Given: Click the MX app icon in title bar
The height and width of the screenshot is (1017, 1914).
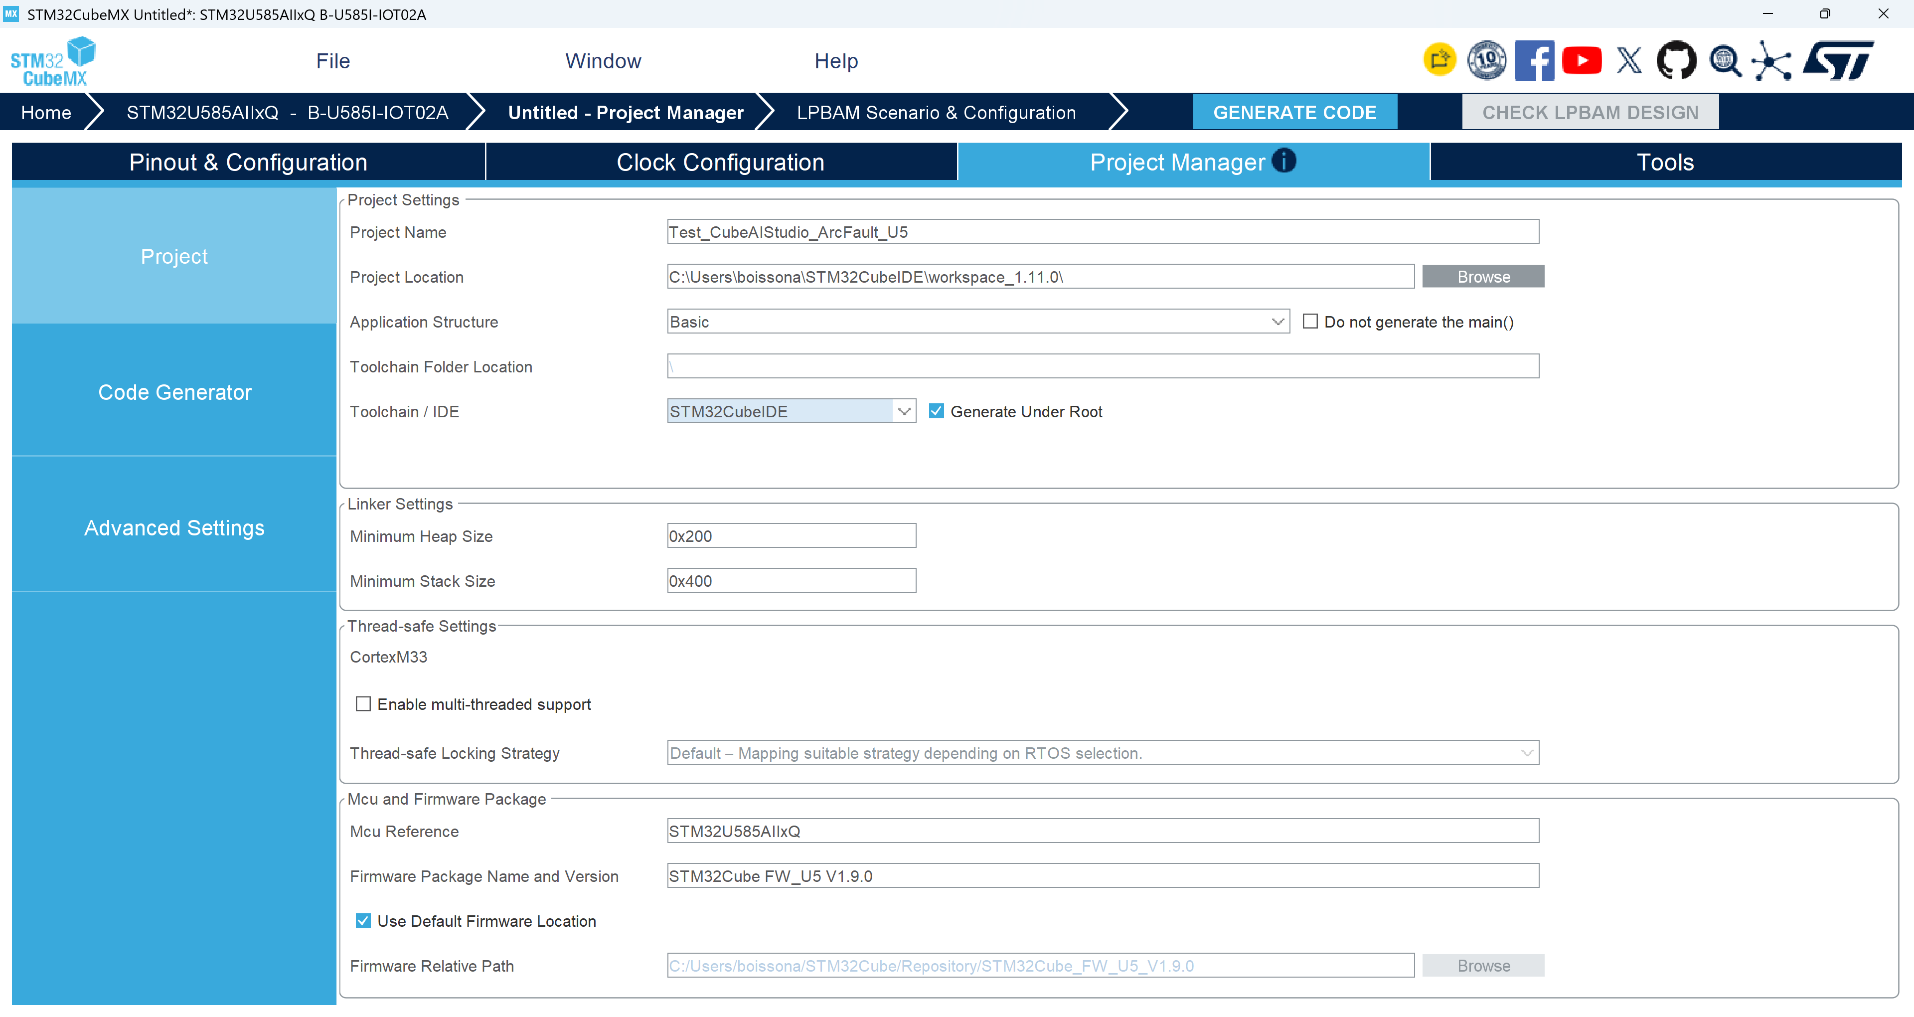Looking at the screenshot, I should 11,13.
